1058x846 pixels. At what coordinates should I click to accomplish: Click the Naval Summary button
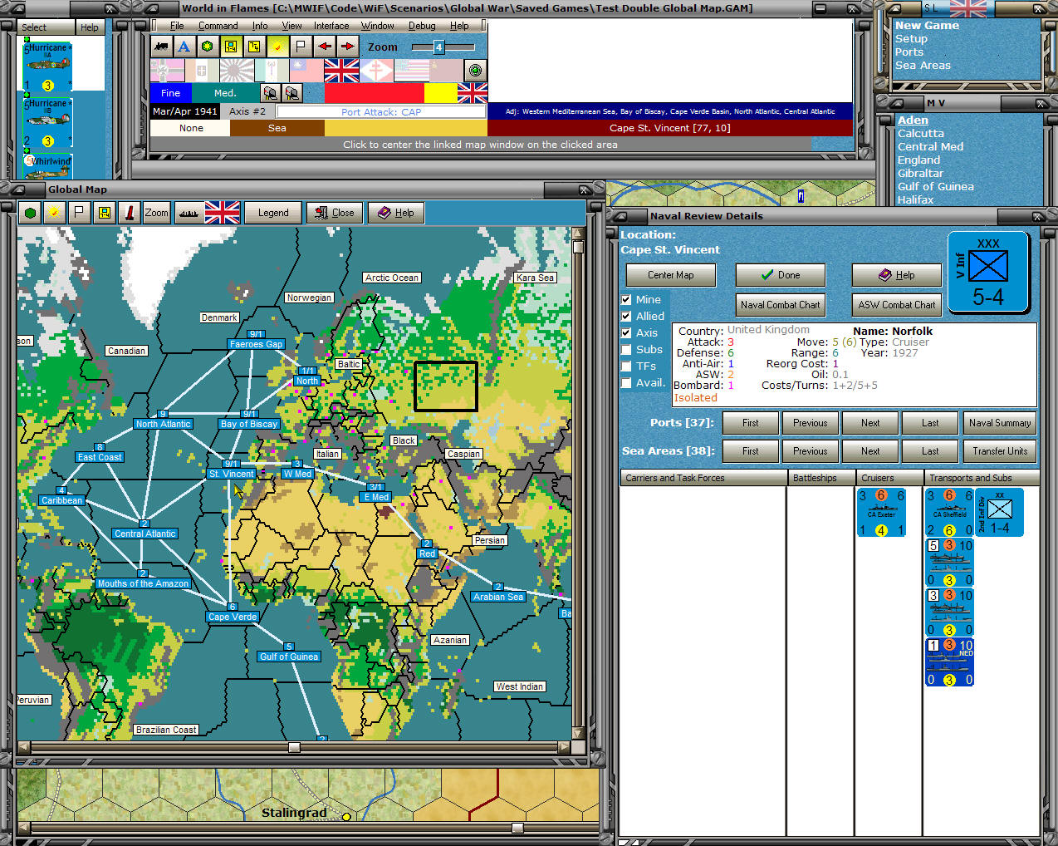1000,423
